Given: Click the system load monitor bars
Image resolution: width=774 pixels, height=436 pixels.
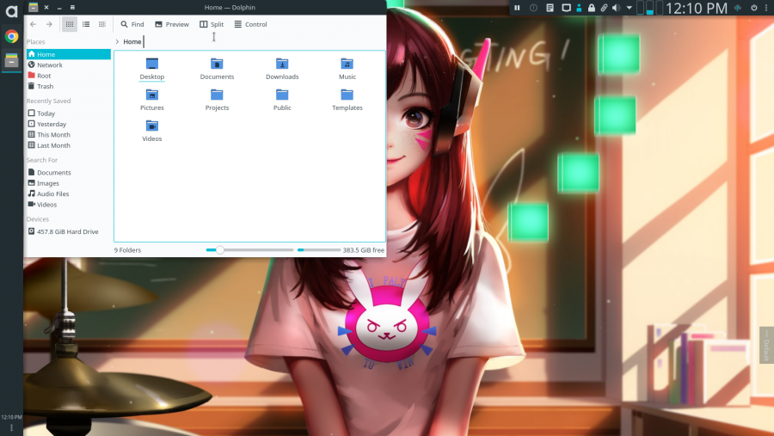Looking at the screenshot, I should (x=649, y=8).
